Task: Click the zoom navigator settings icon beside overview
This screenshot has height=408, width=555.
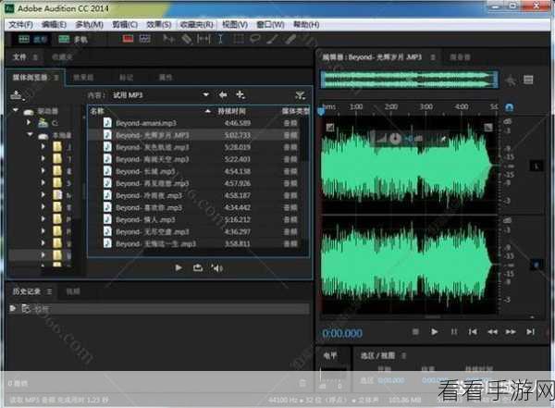Action: coord(510,80)
